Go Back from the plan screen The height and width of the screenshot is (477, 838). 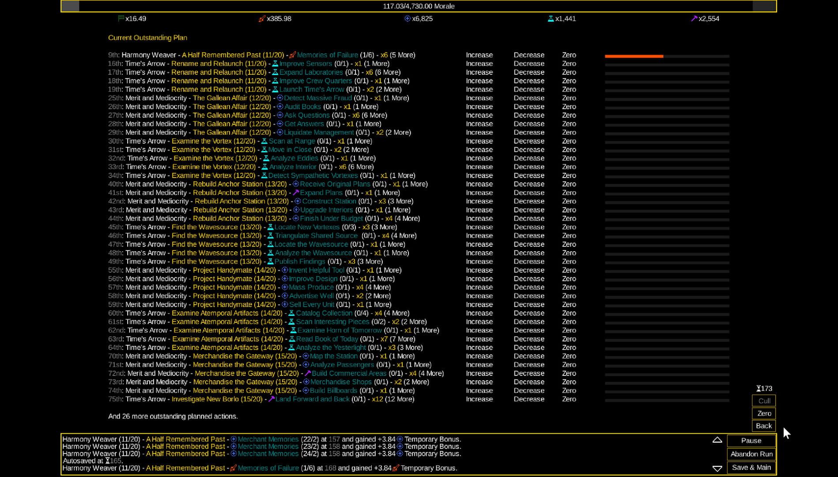(763, 426)
